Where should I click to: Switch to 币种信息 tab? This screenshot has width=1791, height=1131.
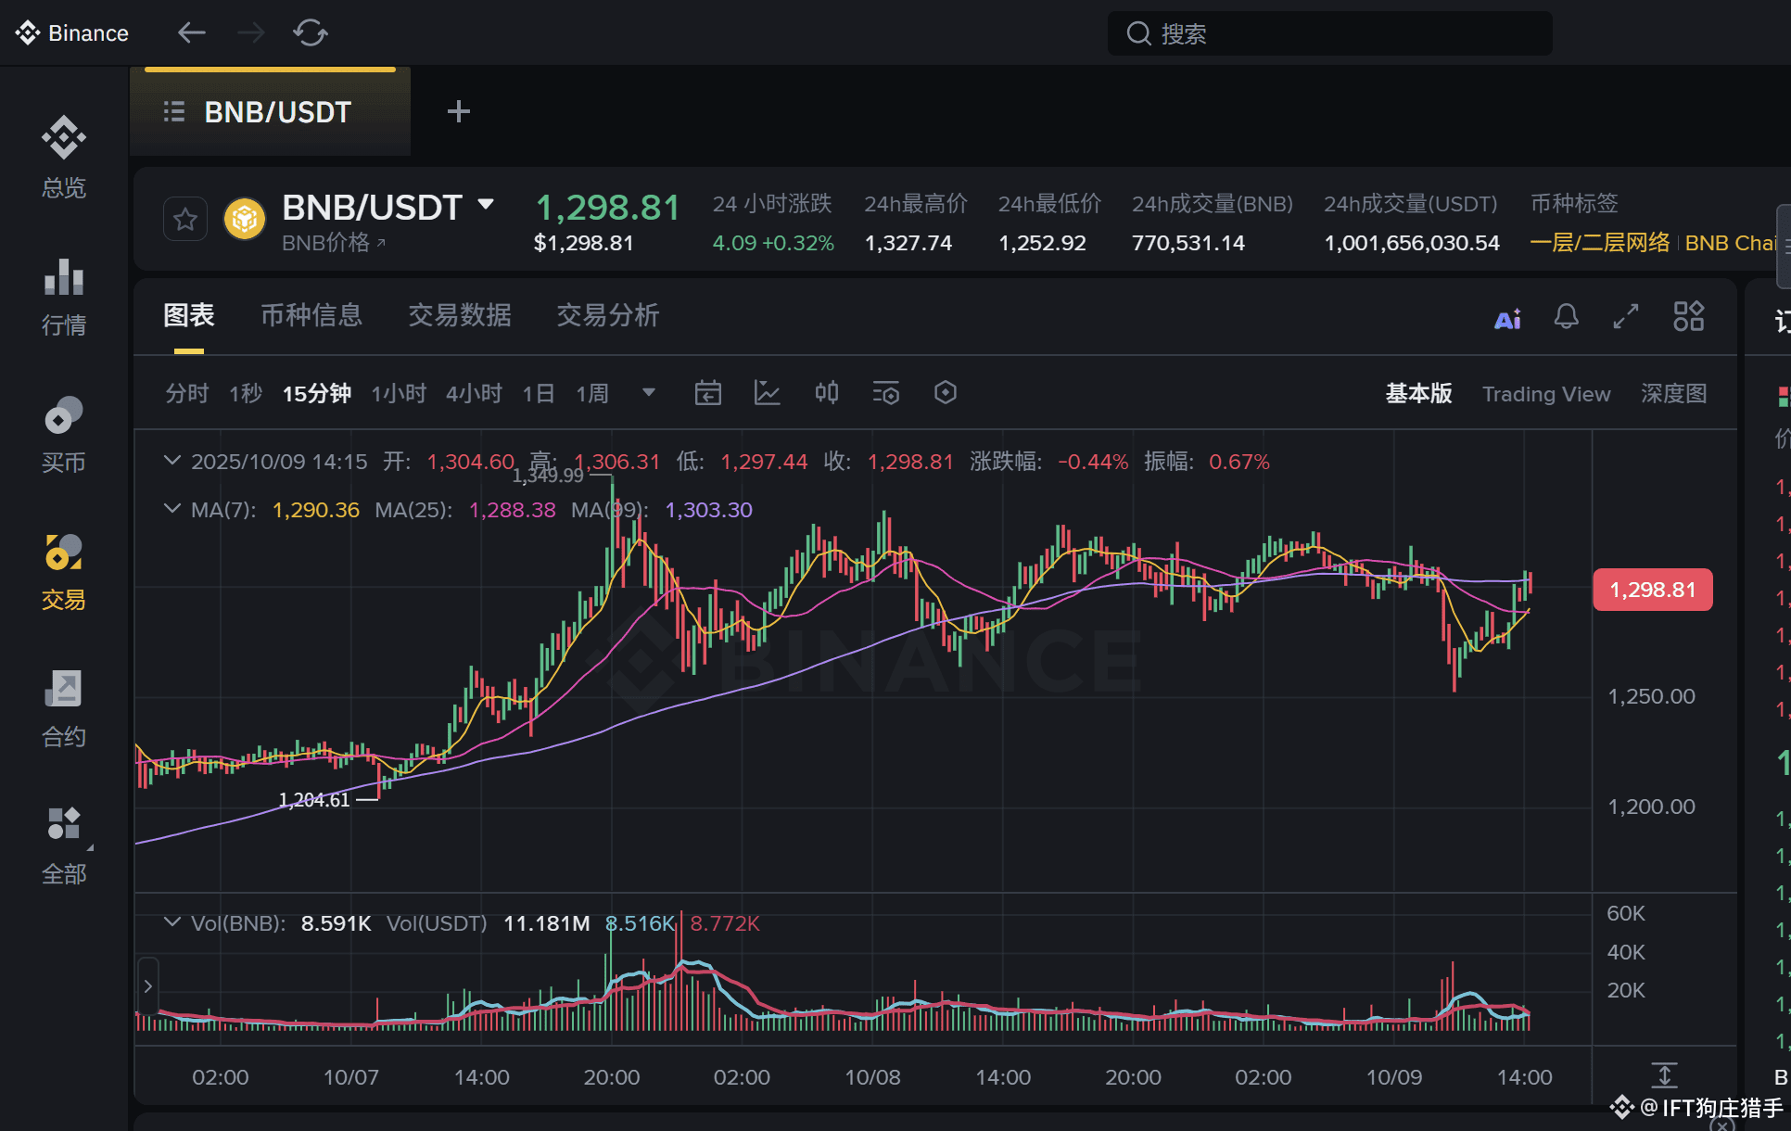tap(311, 316)
